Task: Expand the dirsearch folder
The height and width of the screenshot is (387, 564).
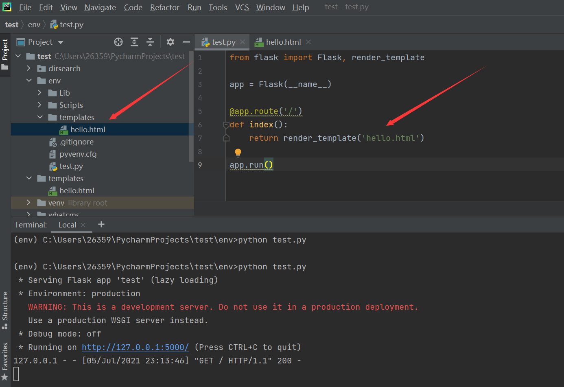Action: (x=28, y=68)
